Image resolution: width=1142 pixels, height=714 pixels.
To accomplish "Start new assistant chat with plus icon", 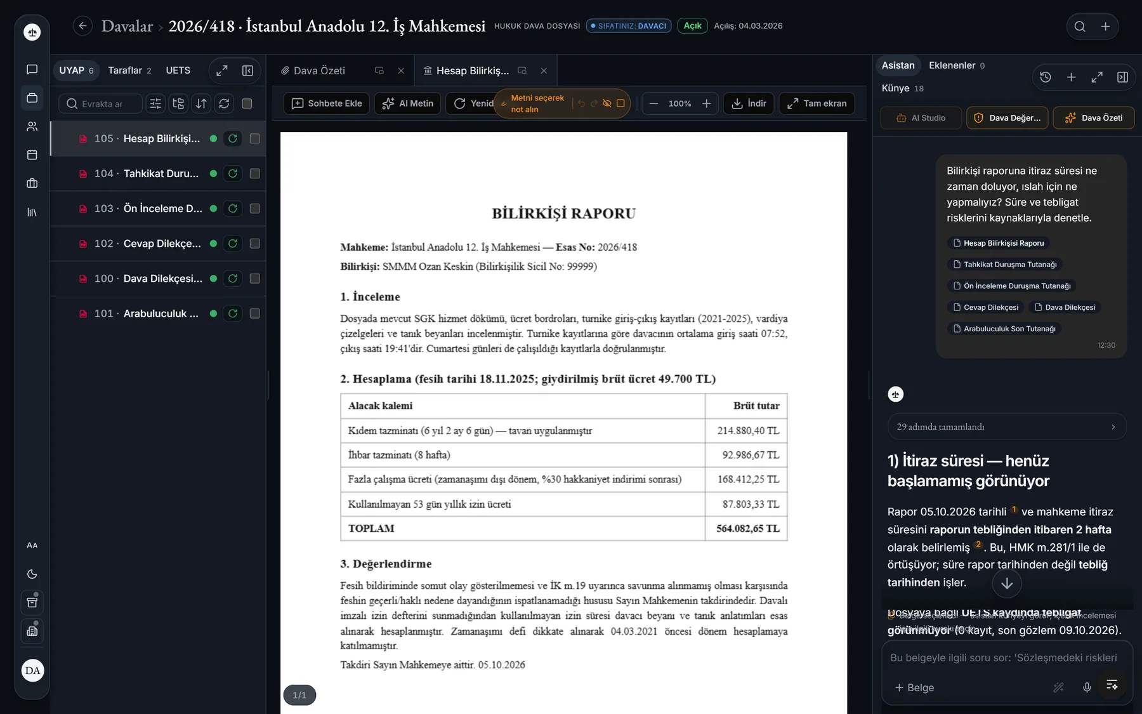I will point(1071,77).
